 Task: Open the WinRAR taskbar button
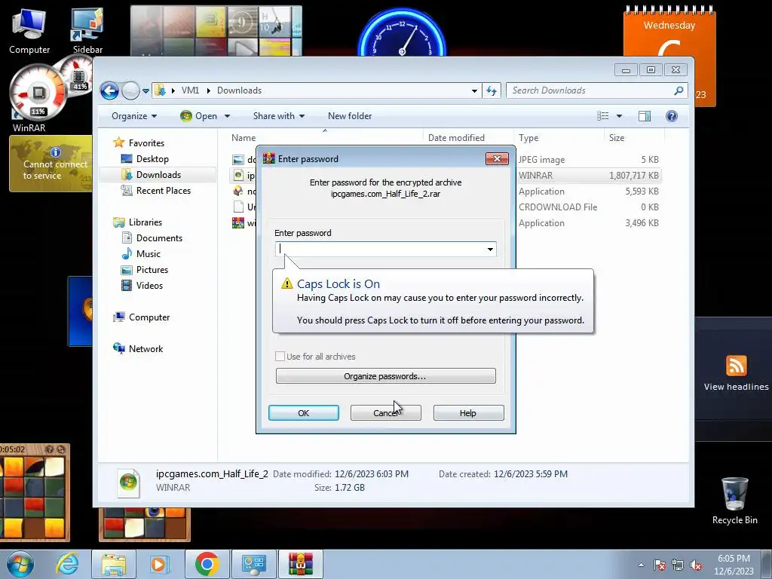pyautogui.click(x=301, y=564)
